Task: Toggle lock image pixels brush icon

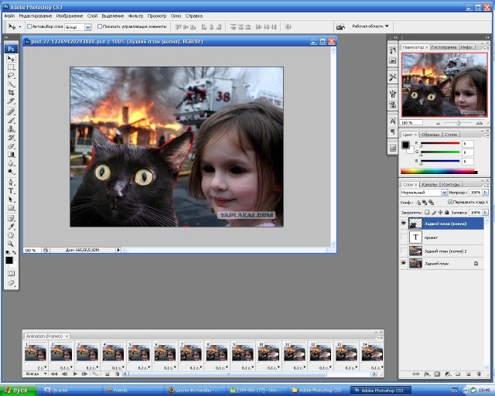Action: (x=434, y=213)
